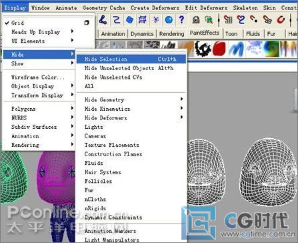Open the Display menu
The width and height of the screenshot is (298, 243).
click(15, 8)
